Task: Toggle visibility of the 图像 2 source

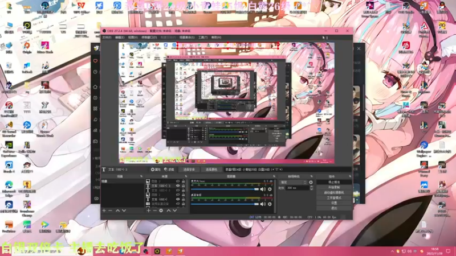Action: tap(178, 195)
